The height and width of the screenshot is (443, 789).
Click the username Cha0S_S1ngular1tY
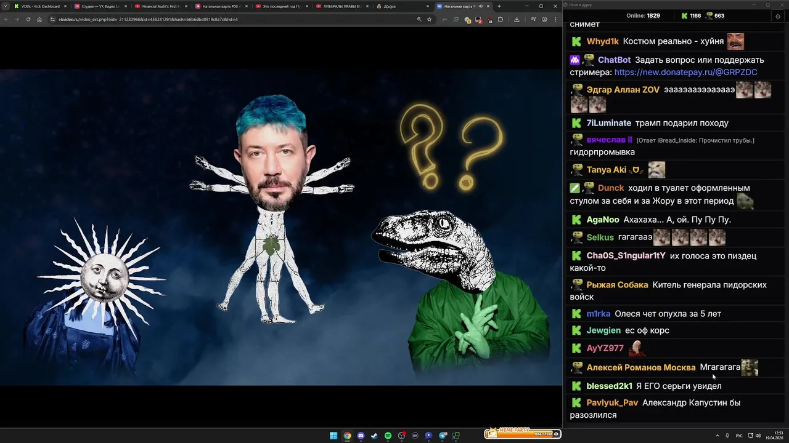click(626, 256)
